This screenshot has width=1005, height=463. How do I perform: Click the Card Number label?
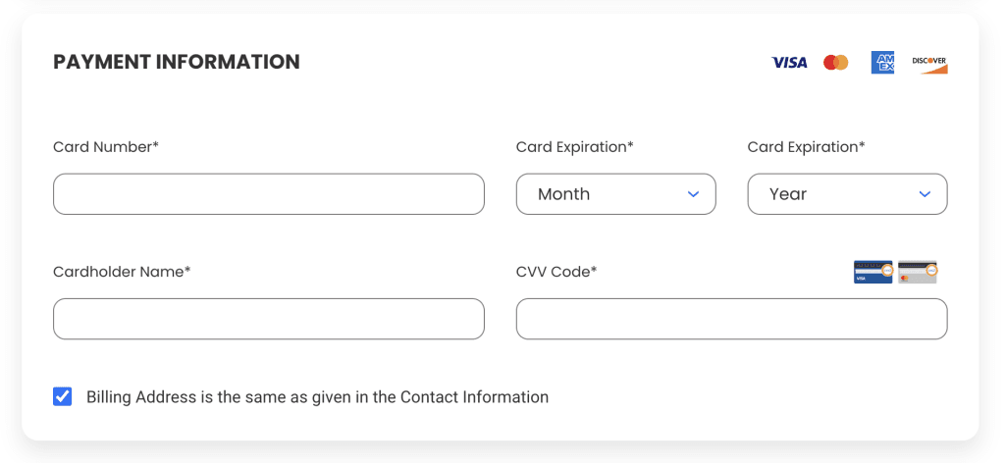[106, 147]
